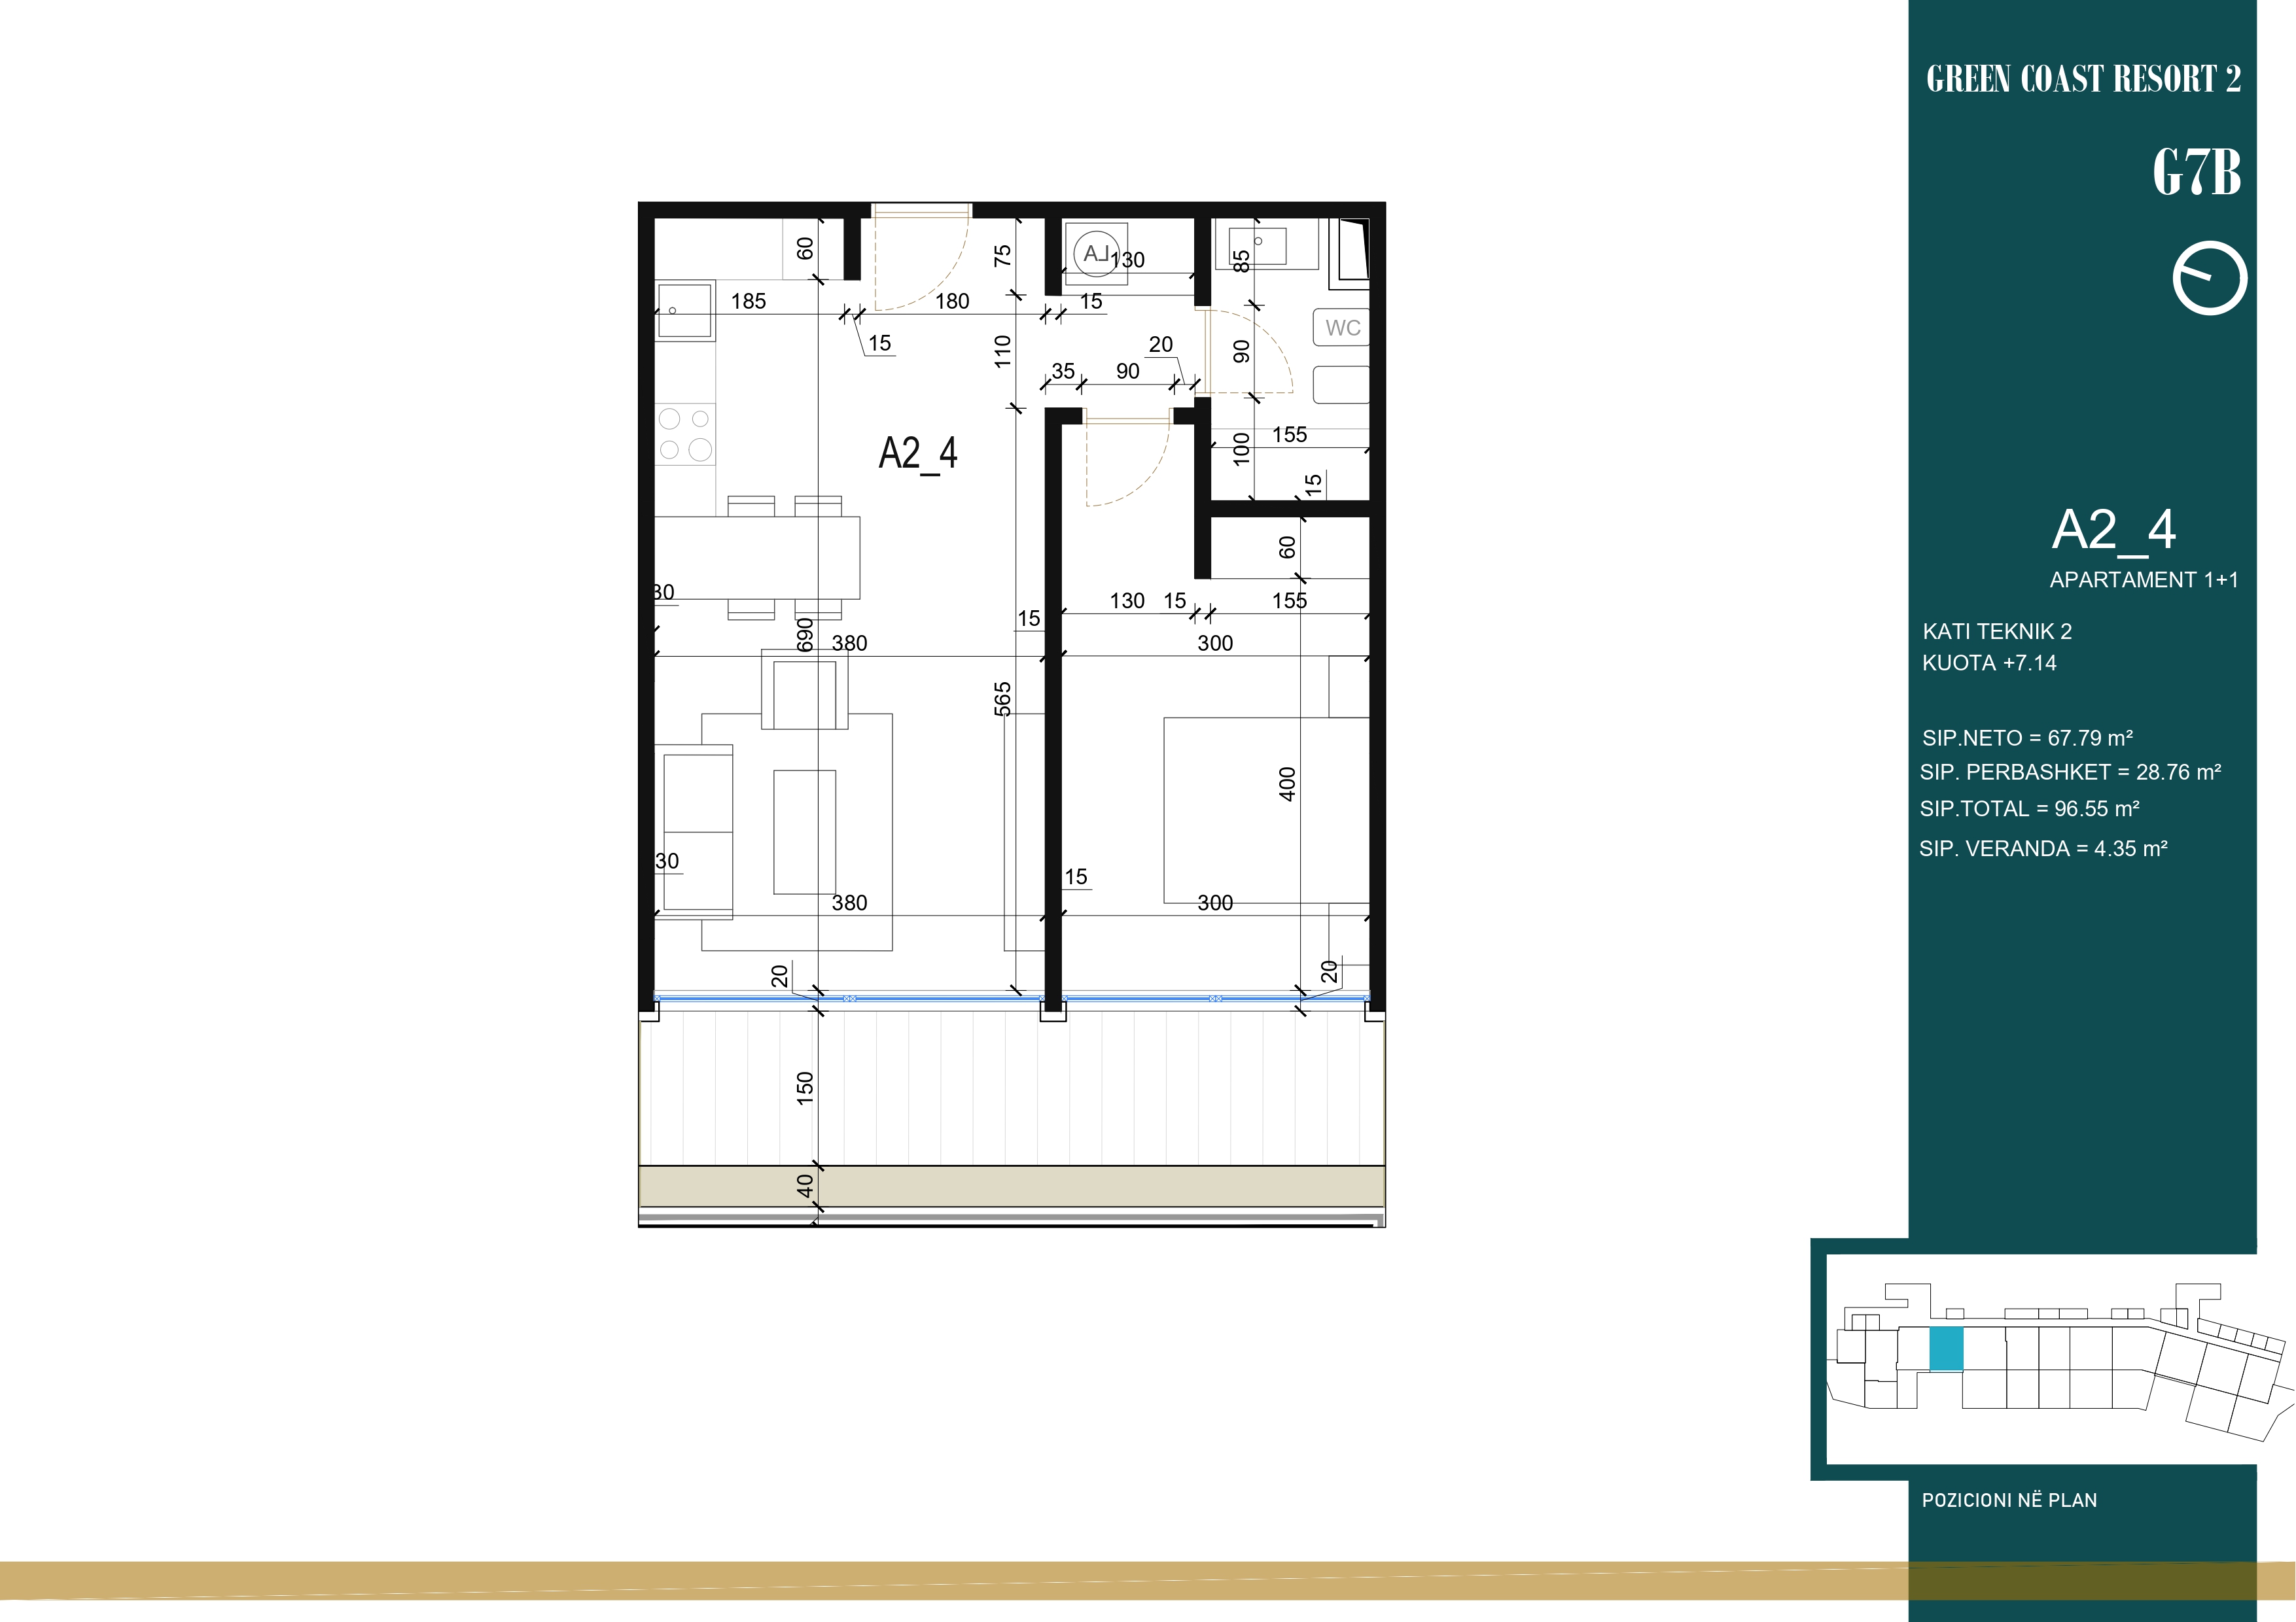Click the 690 vertical dimension
The image size is (2296, 1622).
point(805,634)
